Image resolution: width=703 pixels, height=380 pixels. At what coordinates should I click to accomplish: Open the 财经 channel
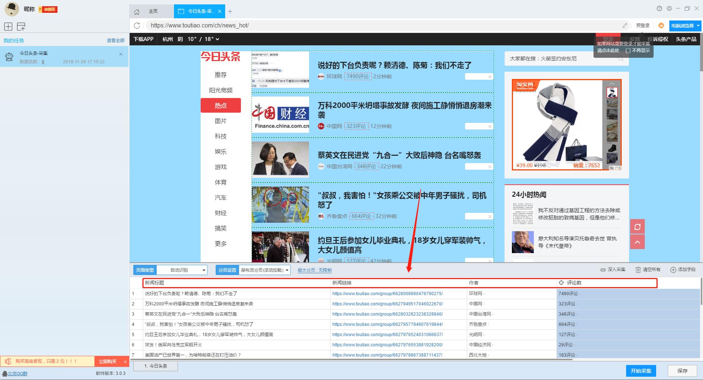221,213
